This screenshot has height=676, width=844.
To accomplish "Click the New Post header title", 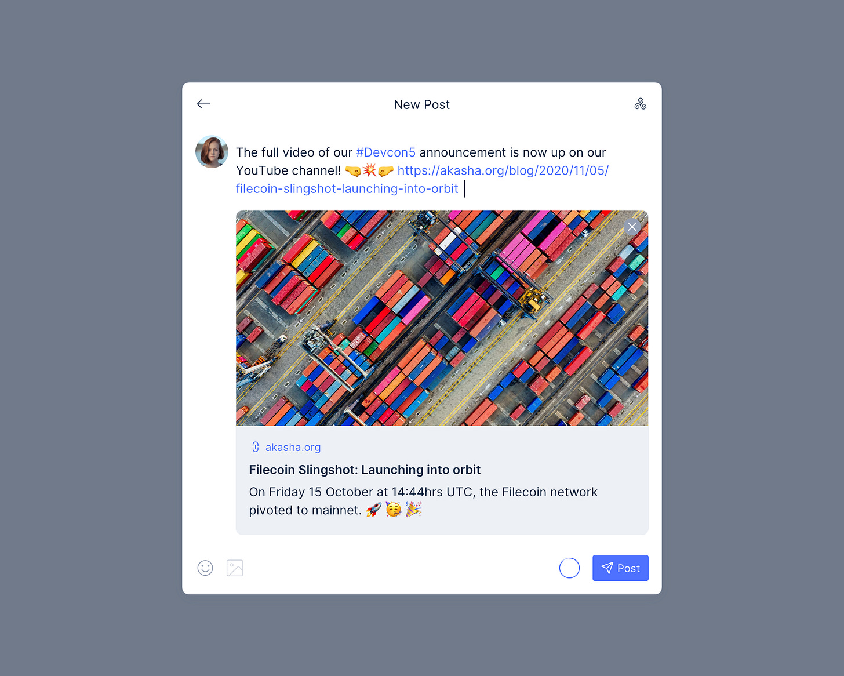I will coord(421,105).
